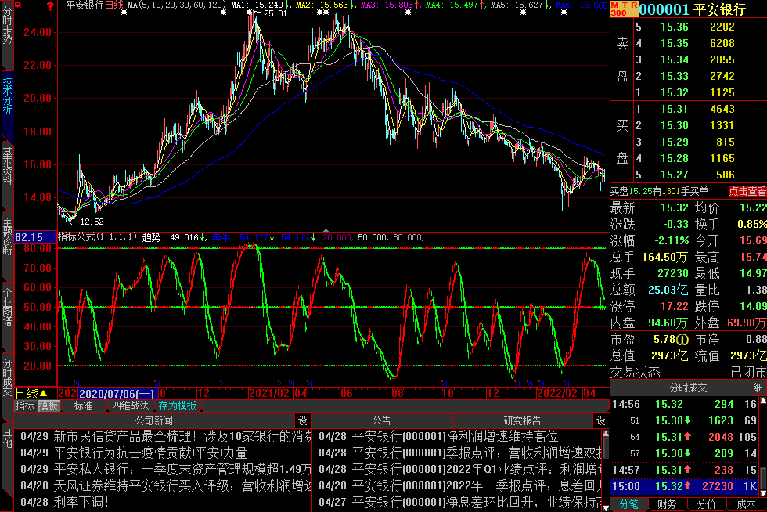Choose the 四维战法 template

(x=130, y=406)
